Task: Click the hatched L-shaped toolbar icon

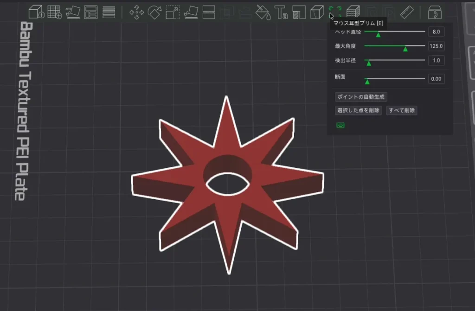Action: coord(299,13)
